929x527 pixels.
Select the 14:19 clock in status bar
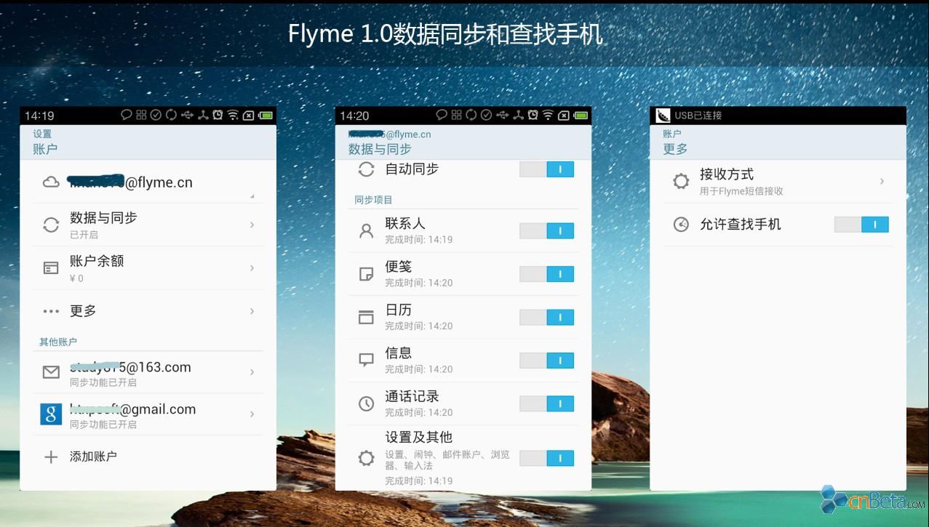point(39,116)
